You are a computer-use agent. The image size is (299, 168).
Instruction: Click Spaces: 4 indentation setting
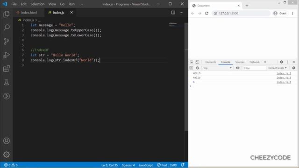[x=128, y=165]
